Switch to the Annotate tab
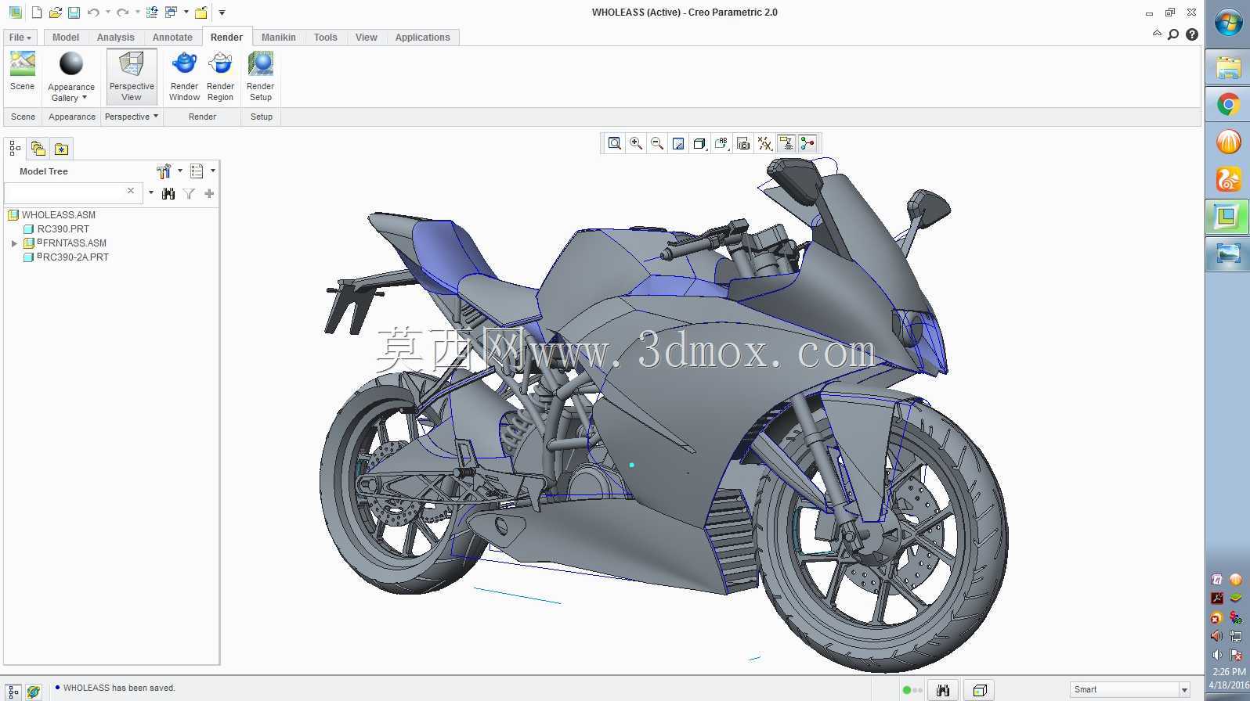Screen dimensions: 1250x701 (172, 38)
